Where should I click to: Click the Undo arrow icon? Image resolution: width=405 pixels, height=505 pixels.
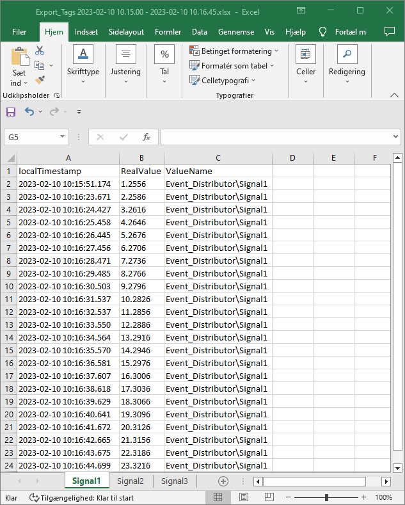point(29,111)
